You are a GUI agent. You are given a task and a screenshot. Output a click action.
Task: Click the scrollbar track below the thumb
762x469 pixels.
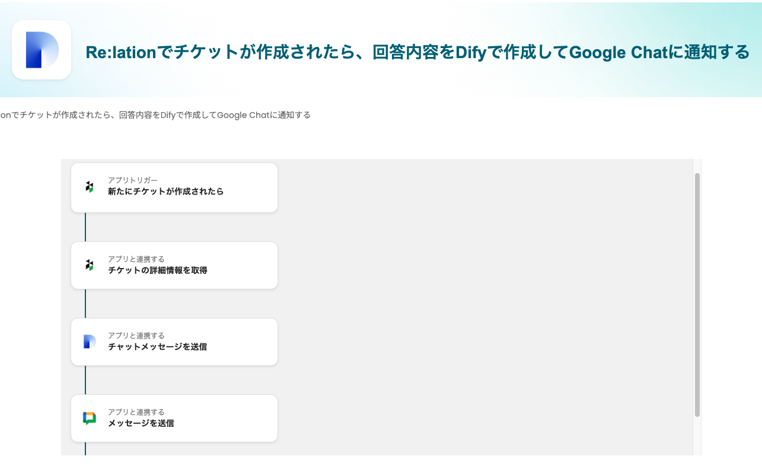[x=697, y=436]
